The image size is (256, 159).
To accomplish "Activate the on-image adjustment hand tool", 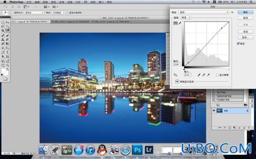I will [x=175, y=75].
